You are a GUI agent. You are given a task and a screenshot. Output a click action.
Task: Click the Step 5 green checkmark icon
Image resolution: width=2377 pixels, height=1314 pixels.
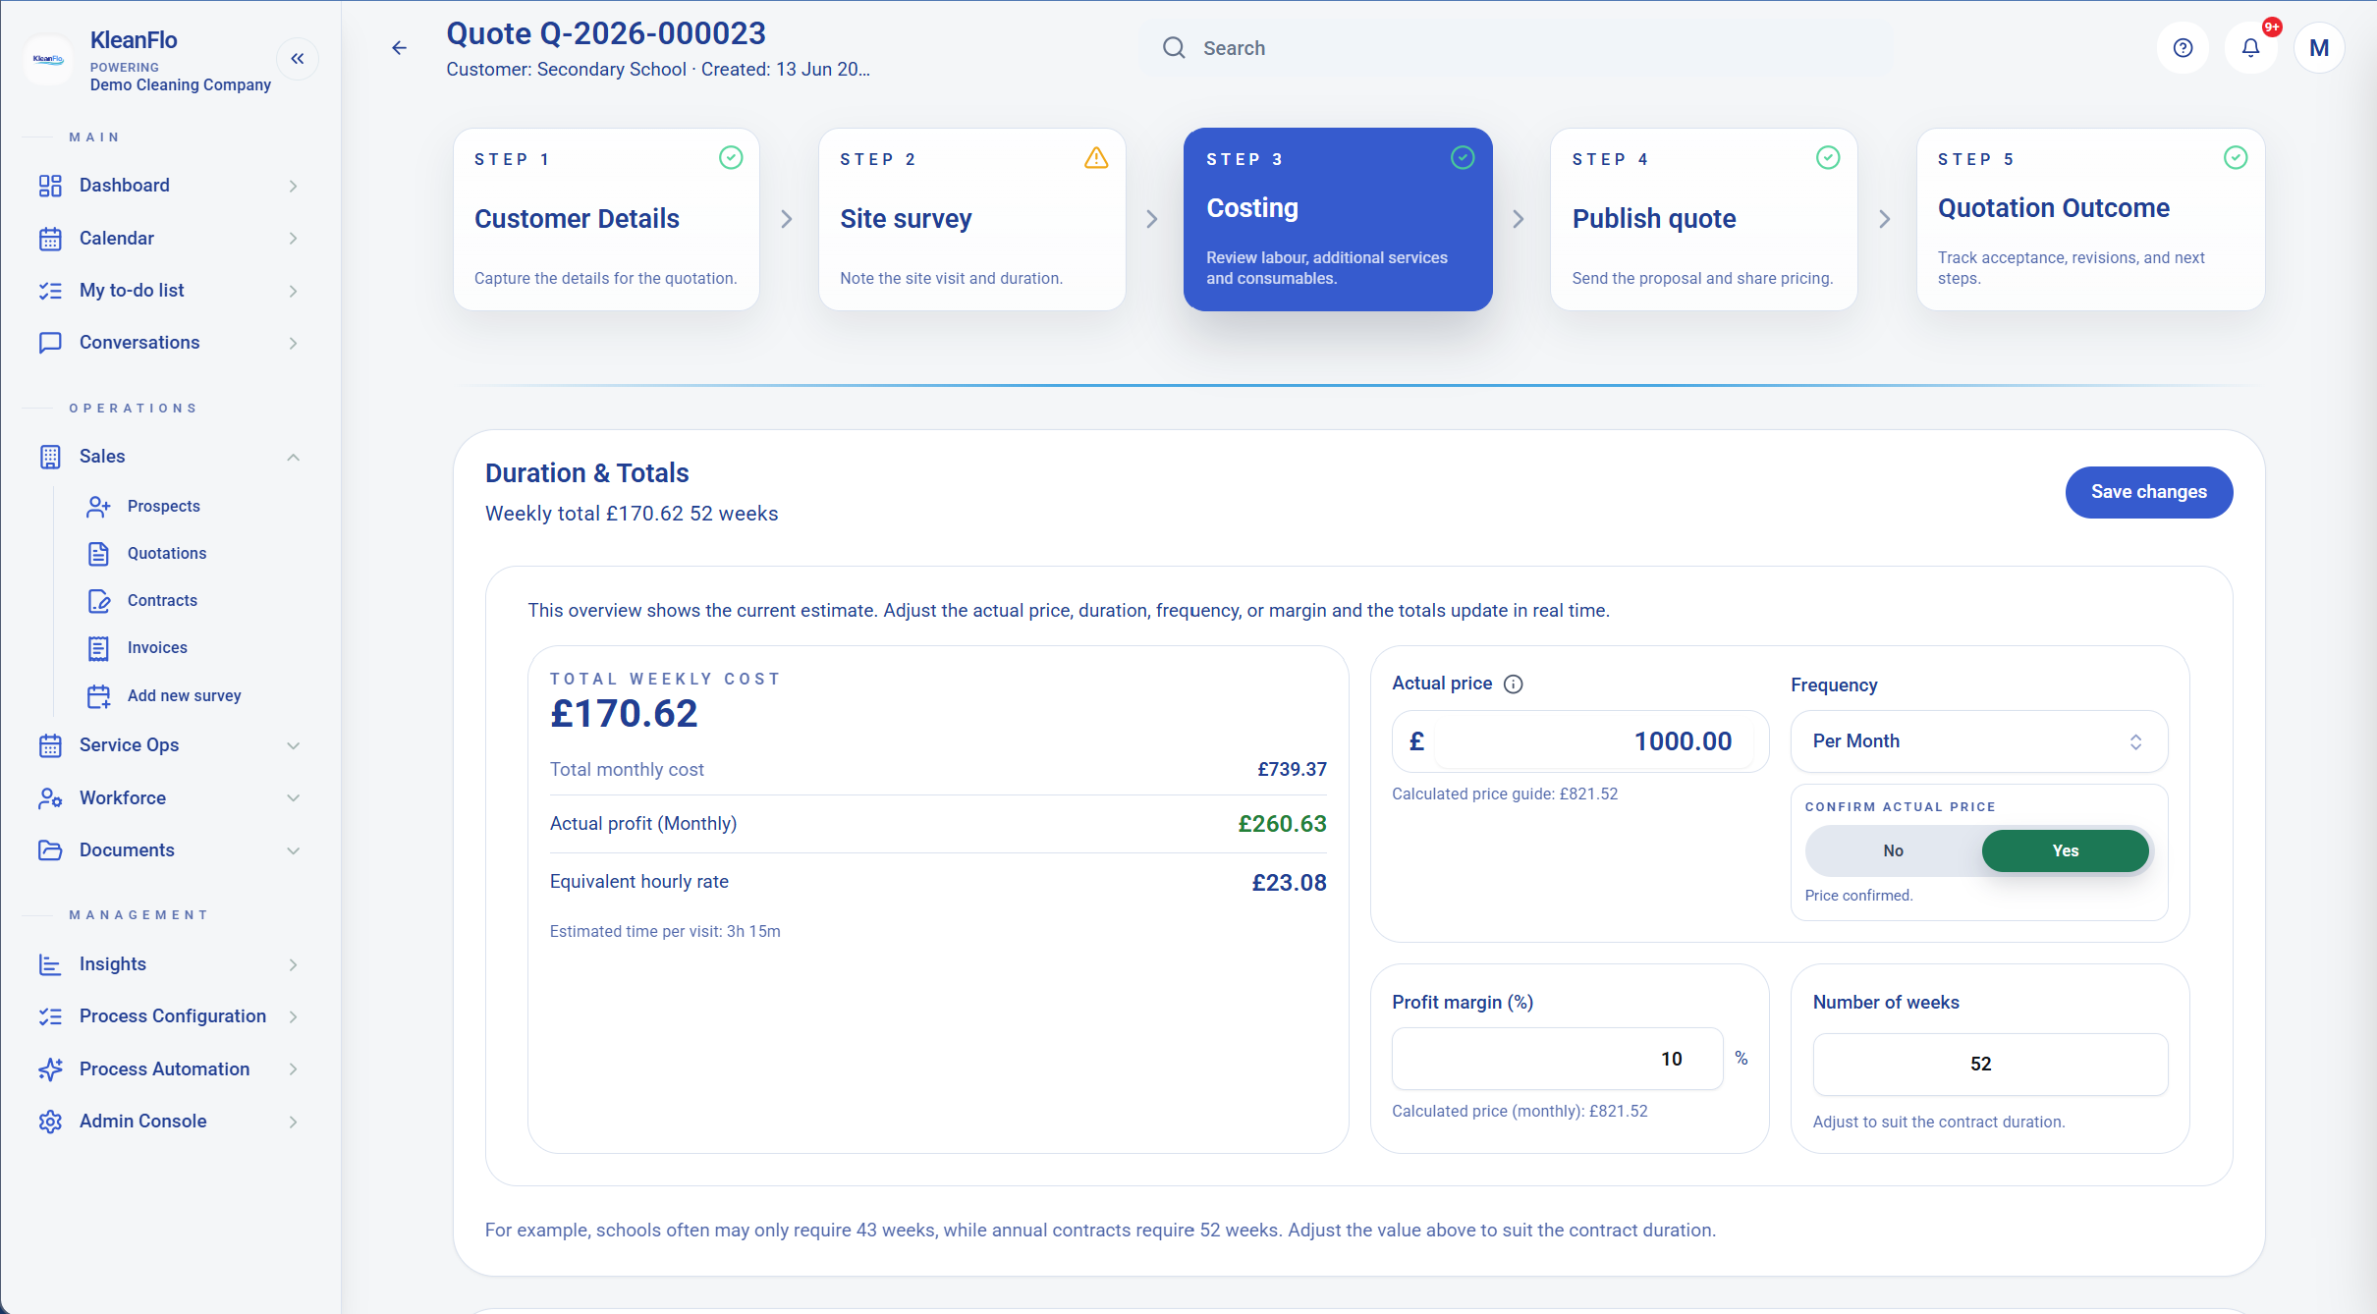click(x=2236, y=158)
